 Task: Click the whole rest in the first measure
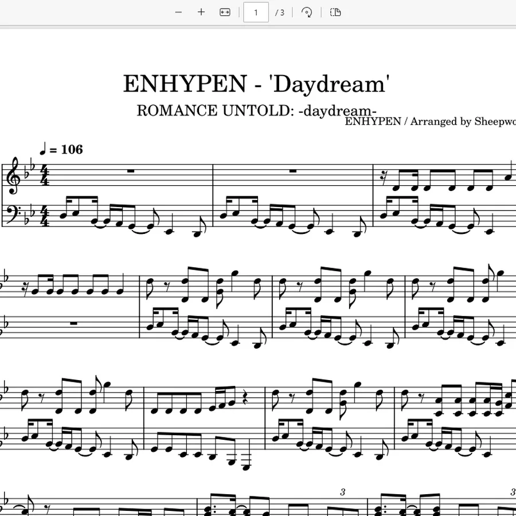coord(131,171)
